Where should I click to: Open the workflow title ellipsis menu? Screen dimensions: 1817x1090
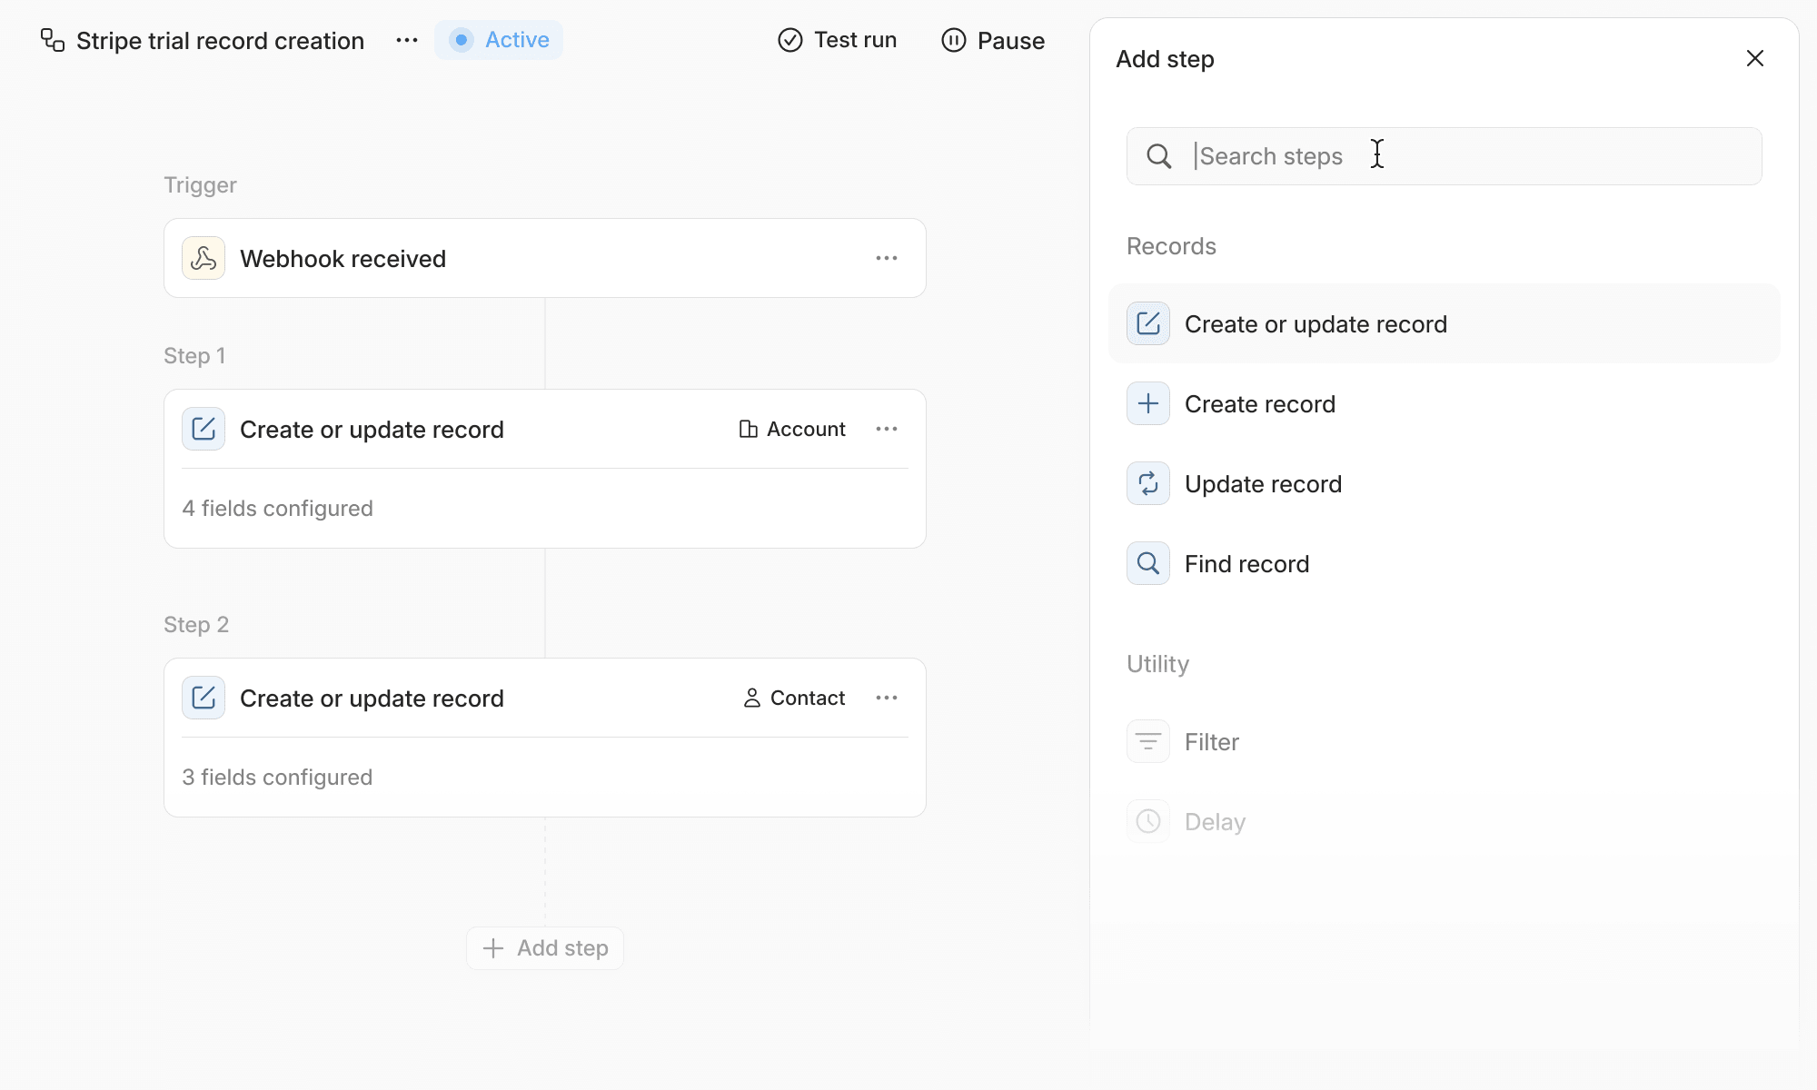407,40
